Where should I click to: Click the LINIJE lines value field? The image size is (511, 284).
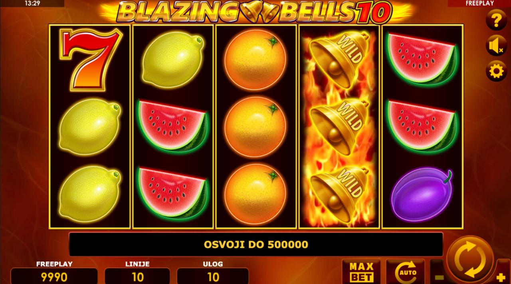137,276
